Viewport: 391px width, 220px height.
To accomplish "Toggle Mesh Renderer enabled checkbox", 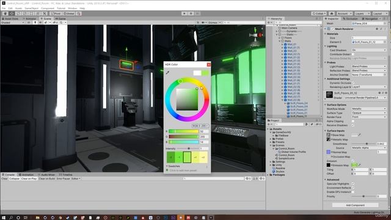I will (332, 29).
